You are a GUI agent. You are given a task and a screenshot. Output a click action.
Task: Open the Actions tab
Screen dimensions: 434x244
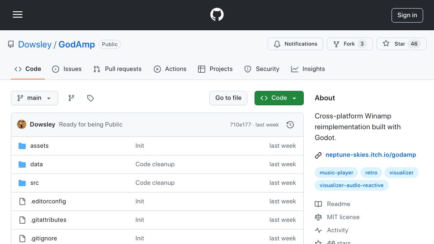[x=170, y=69]
